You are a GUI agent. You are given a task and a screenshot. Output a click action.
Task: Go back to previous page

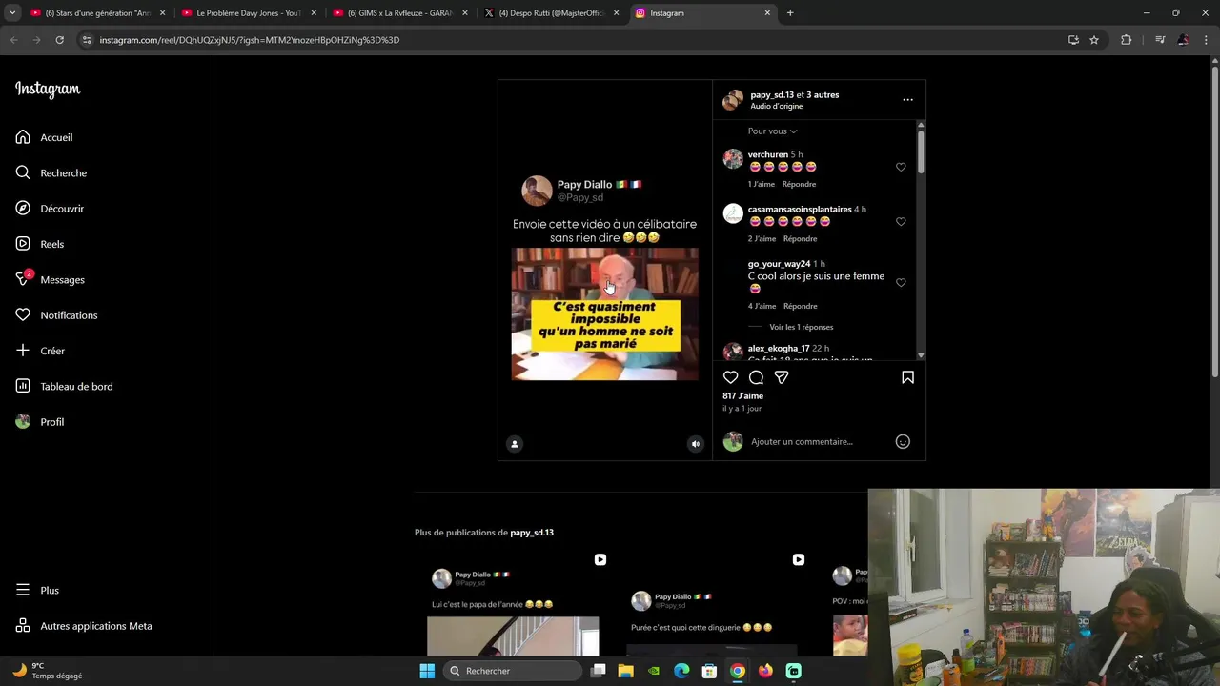coord(13,40)
